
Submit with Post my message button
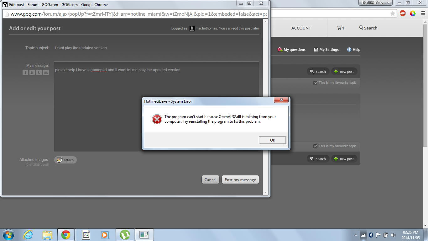point(240,180)
